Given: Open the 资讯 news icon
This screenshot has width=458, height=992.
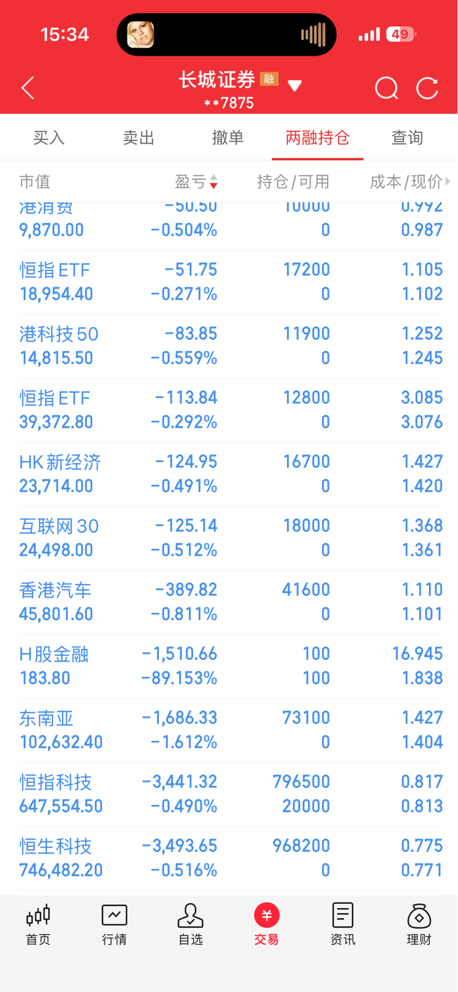Looking at the screenshot, I should pos(343,915).
